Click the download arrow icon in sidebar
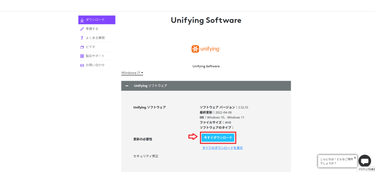Viewport: 375px width, 172px height. pyautogui.click(x=82, y=20)
